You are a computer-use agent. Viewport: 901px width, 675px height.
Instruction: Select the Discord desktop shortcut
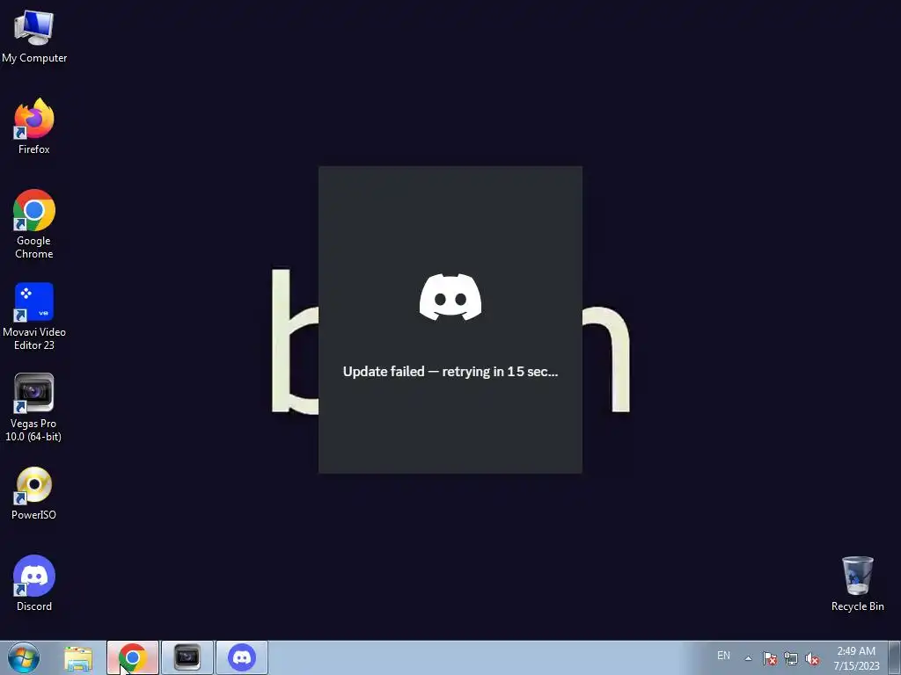pos(34,584)
